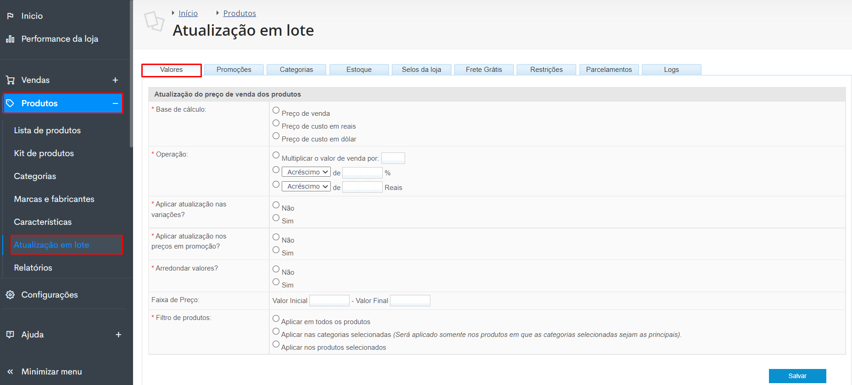Click the Vendas shopping cart icon
The height and width of the screenshot is (385, 852).
click(x=10, y=80)
